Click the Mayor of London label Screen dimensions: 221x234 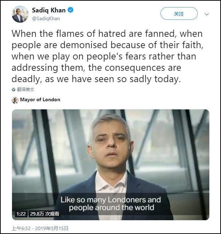(x=40, y=100)
